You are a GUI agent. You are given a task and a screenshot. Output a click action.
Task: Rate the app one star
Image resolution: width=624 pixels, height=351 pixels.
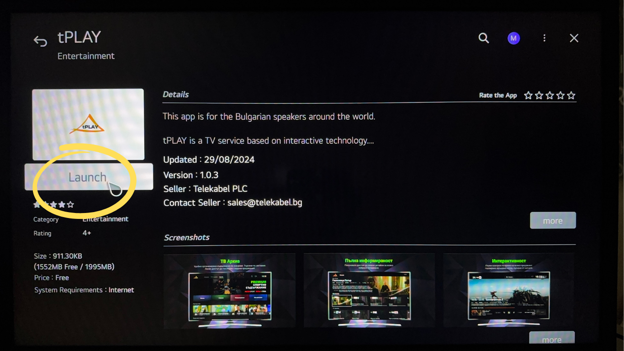528,96
